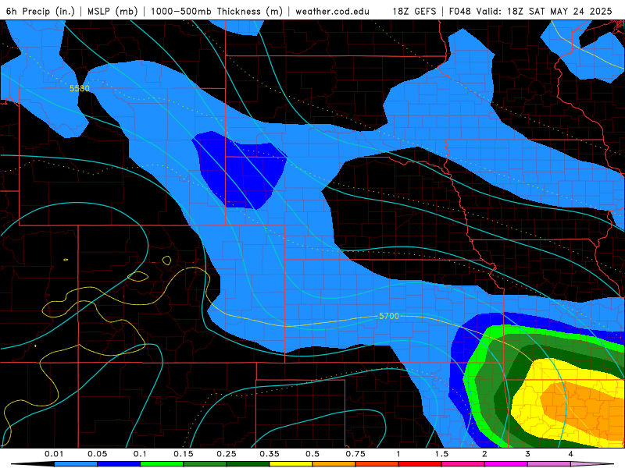Click the 0.1 legend value
The image size is (625, 468).
point(141,454)
